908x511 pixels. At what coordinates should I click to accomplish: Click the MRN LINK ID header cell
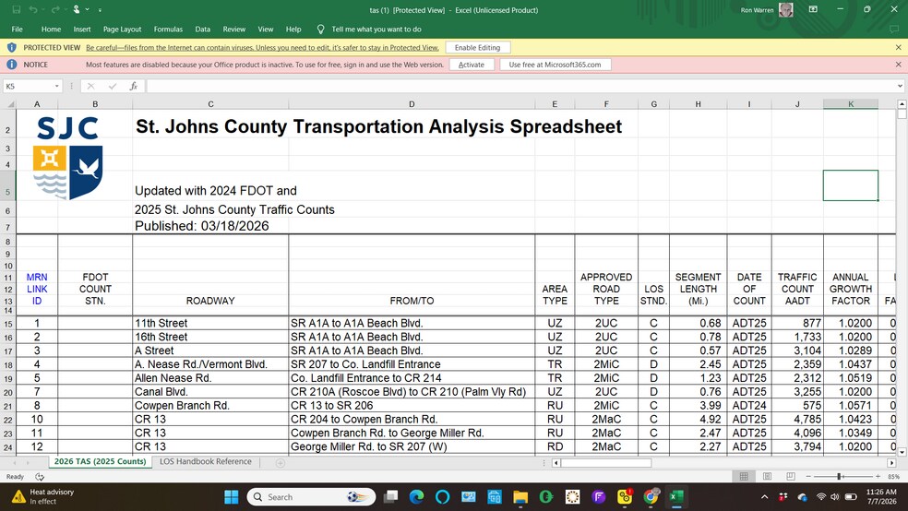click(x=37, y=289)
